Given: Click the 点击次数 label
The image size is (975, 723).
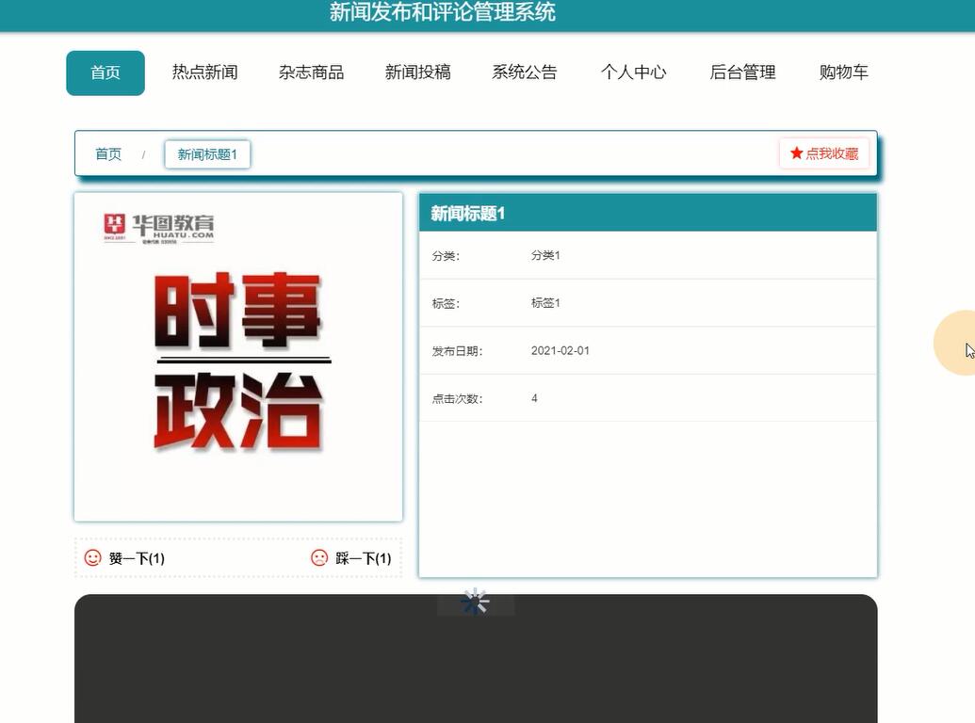Looking at the screenshot, I should [x=457, y=399].
